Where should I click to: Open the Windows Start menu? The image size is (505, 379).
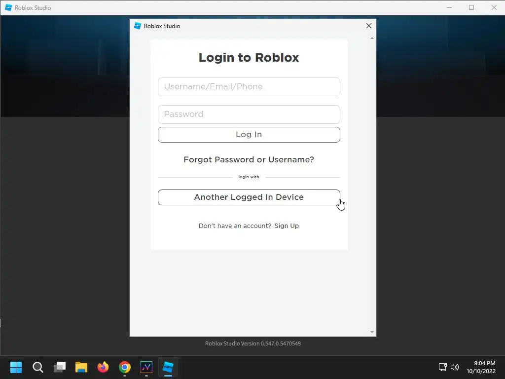pyautogui.click(x=16, y=367)
